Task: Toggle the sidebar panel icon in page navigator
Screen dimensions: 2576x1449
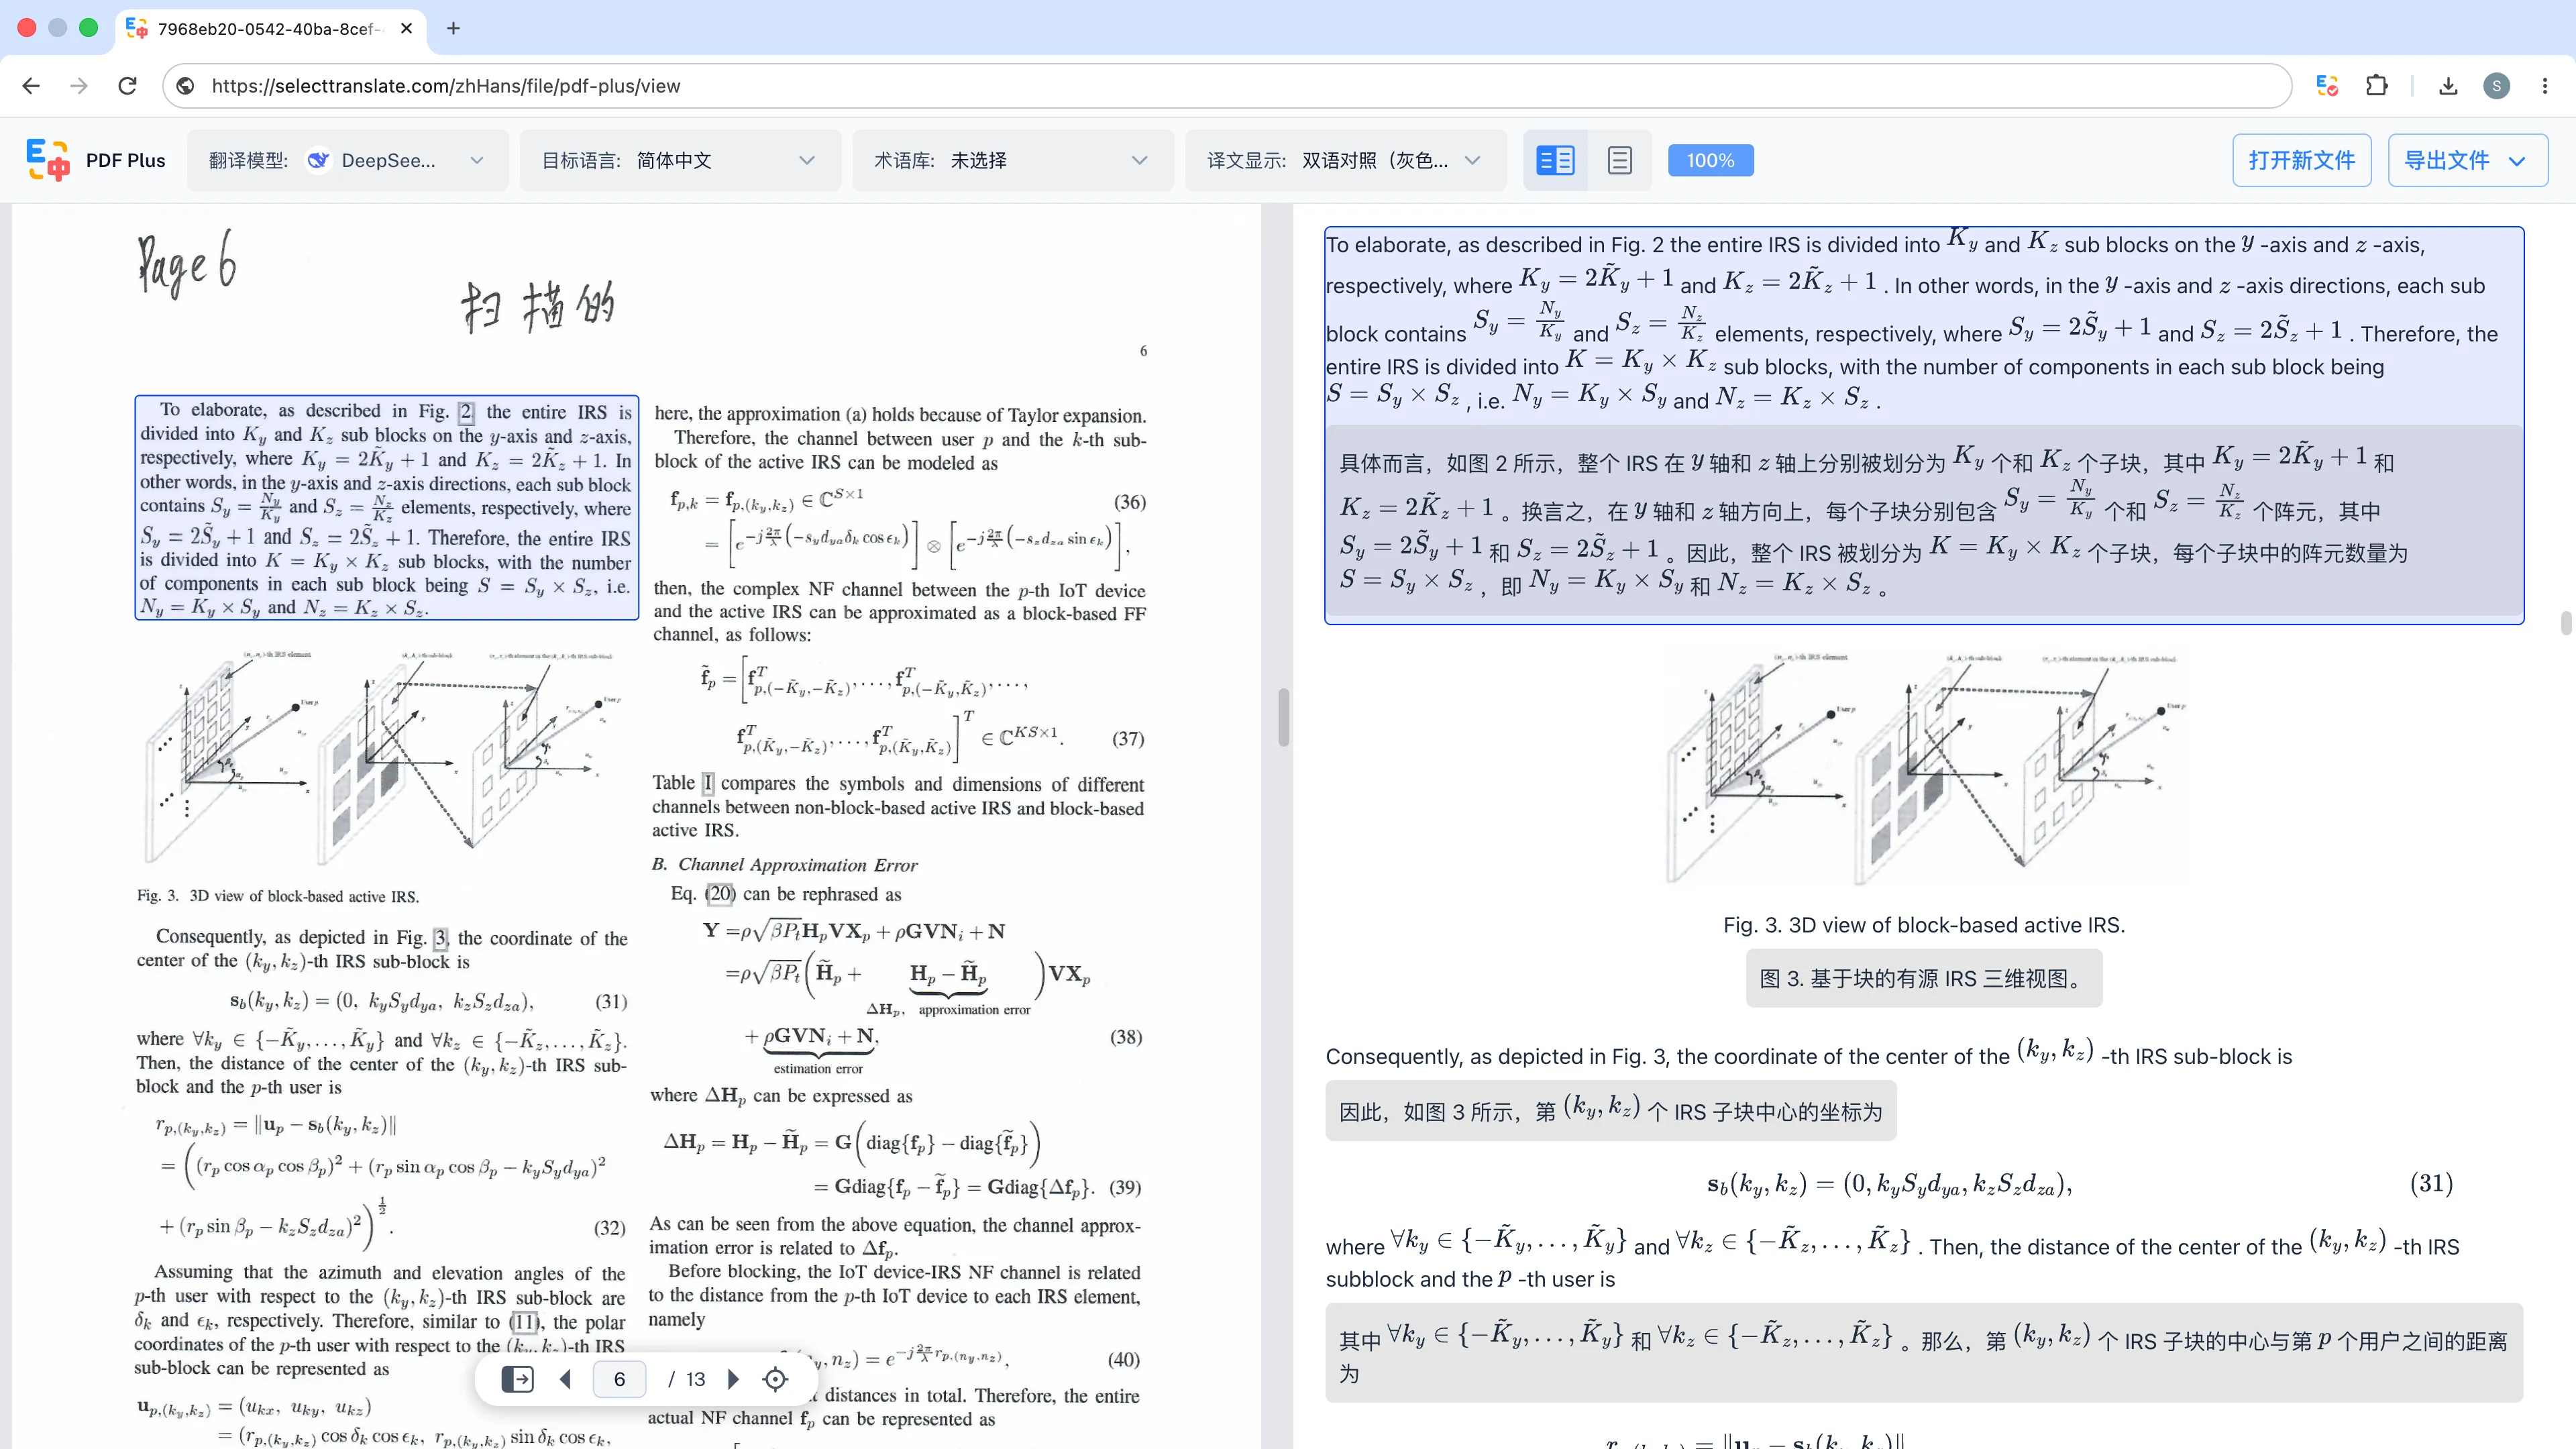Action: pos(518,1379)
